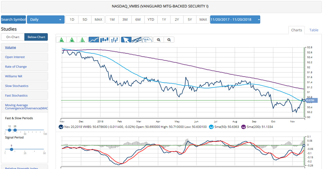Select the 1Y time range button

(164, 19)
